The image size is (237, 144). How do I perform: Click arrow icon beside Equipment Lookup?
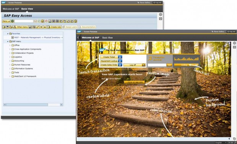(120, 61)
